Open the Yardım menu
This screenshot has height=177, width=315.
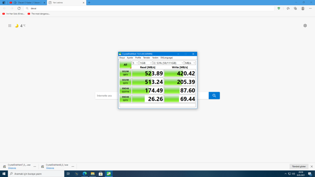click(155, 58)
